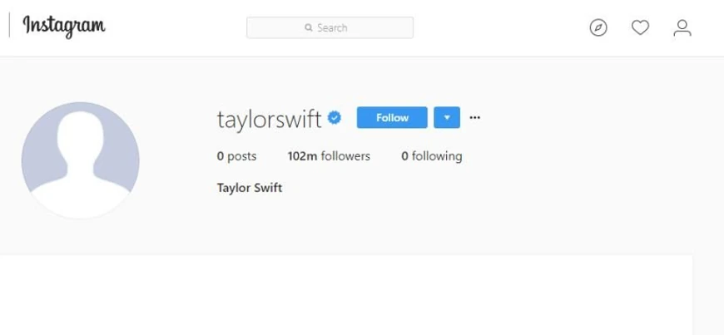Click the empty white posts panel
This screenshot has width=724, height=335.
346,294
